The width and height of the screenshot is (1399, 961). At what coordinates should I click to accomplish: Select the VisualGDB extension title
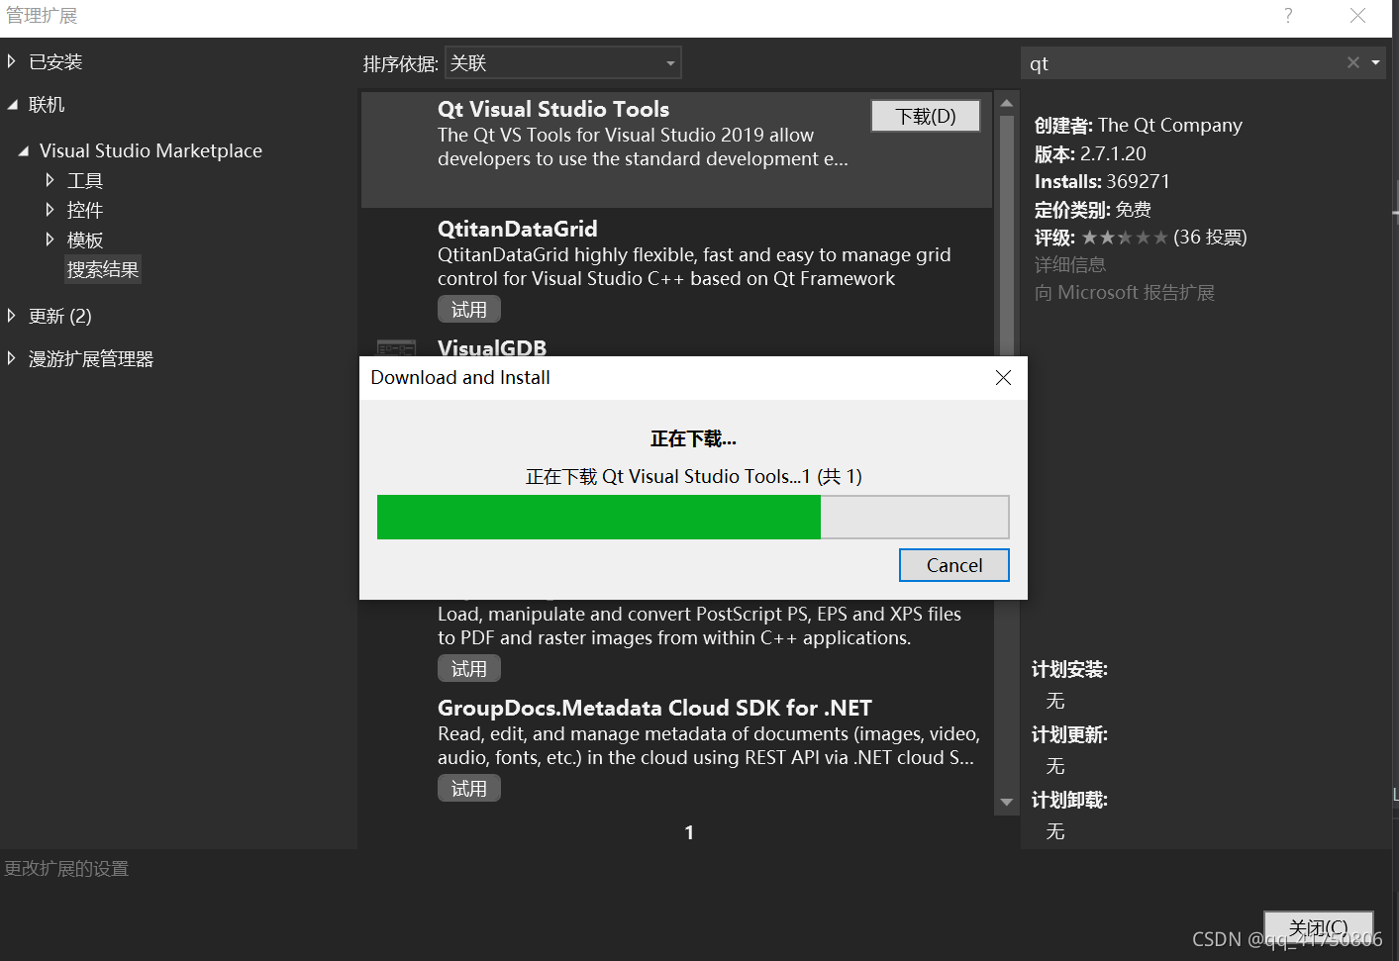(492, 347)
